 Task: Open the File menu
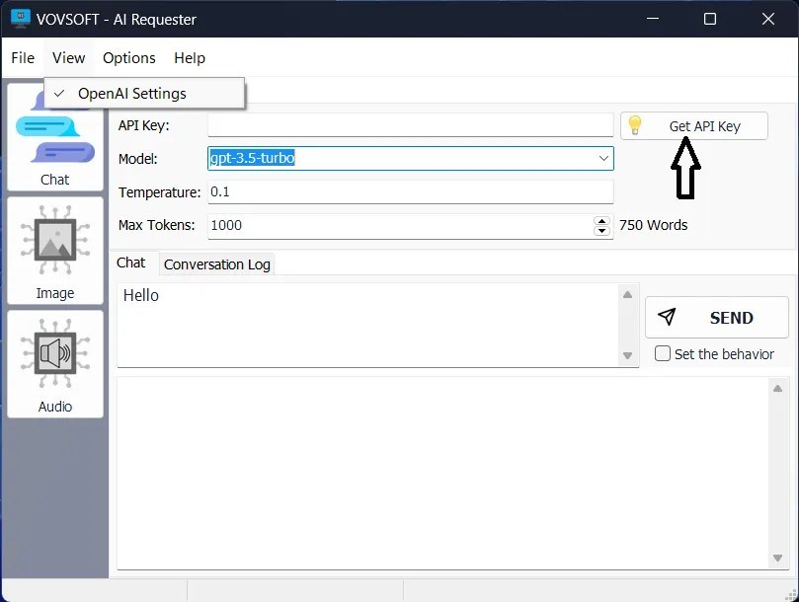click(23, 58)
